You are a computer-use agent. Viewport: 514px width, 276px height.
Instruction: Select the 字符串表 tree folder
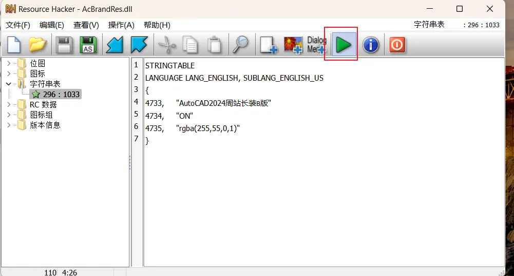pos(45,84)
